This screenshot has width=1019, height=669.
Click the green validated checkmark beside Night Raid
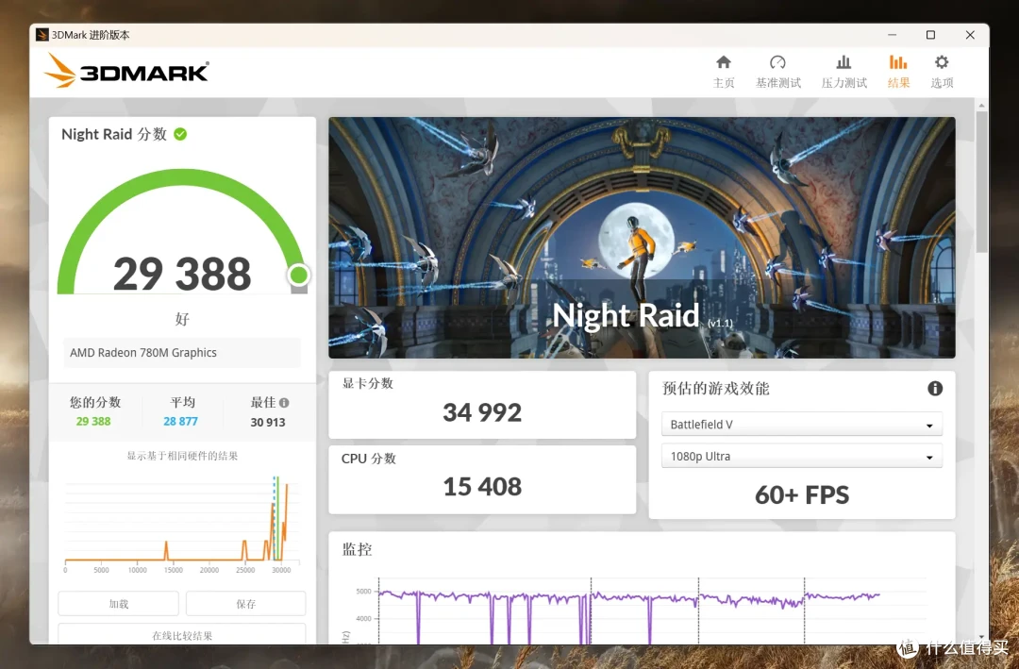click(180, 134)
